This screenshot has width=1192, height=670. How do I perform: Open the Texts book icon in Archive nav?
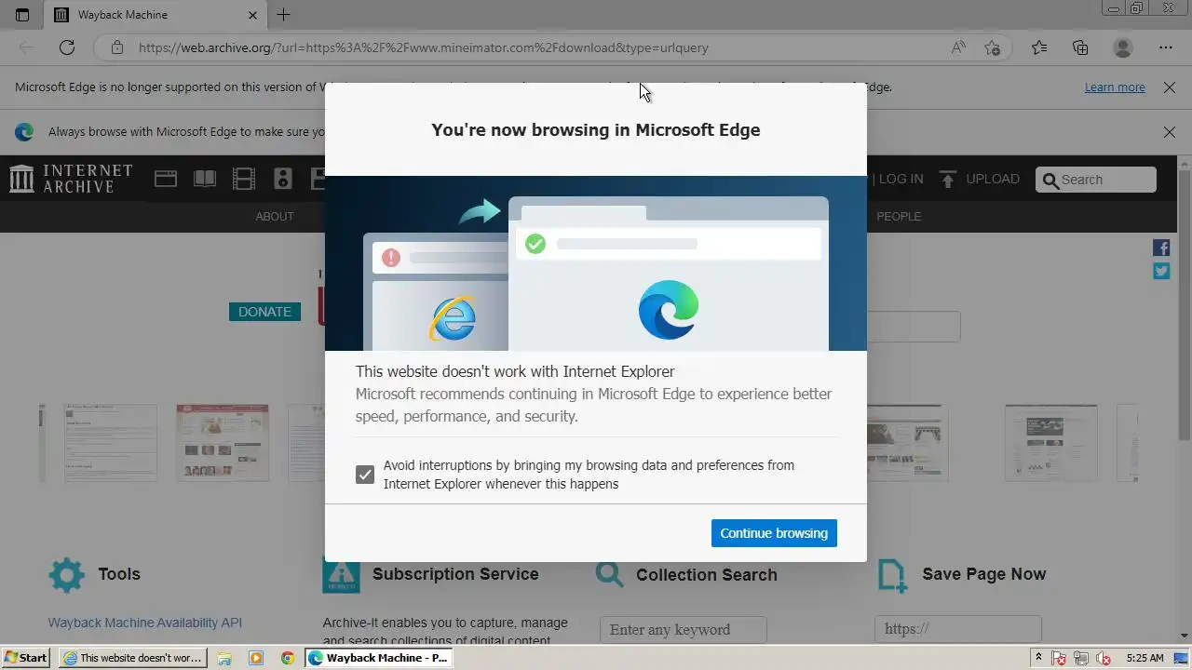[x=205, y=179]
